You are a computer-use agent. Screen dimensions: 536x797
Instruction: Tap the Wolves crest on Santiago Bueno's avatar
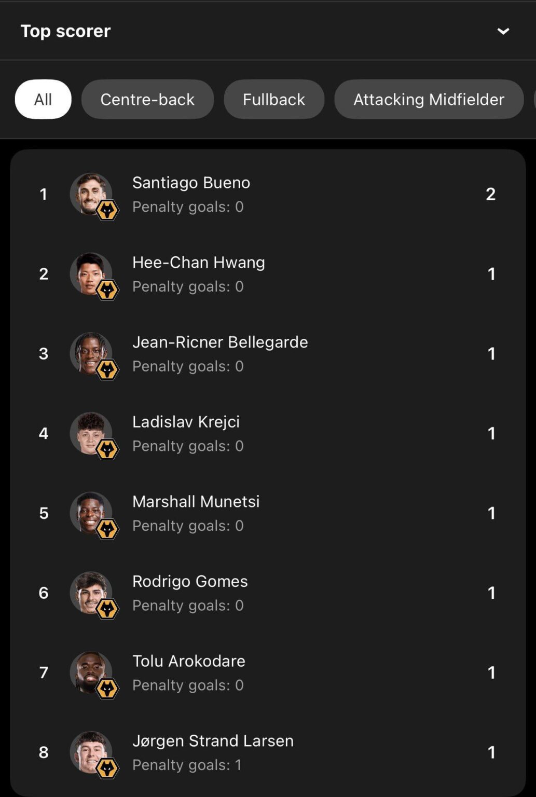pos(107,211)
